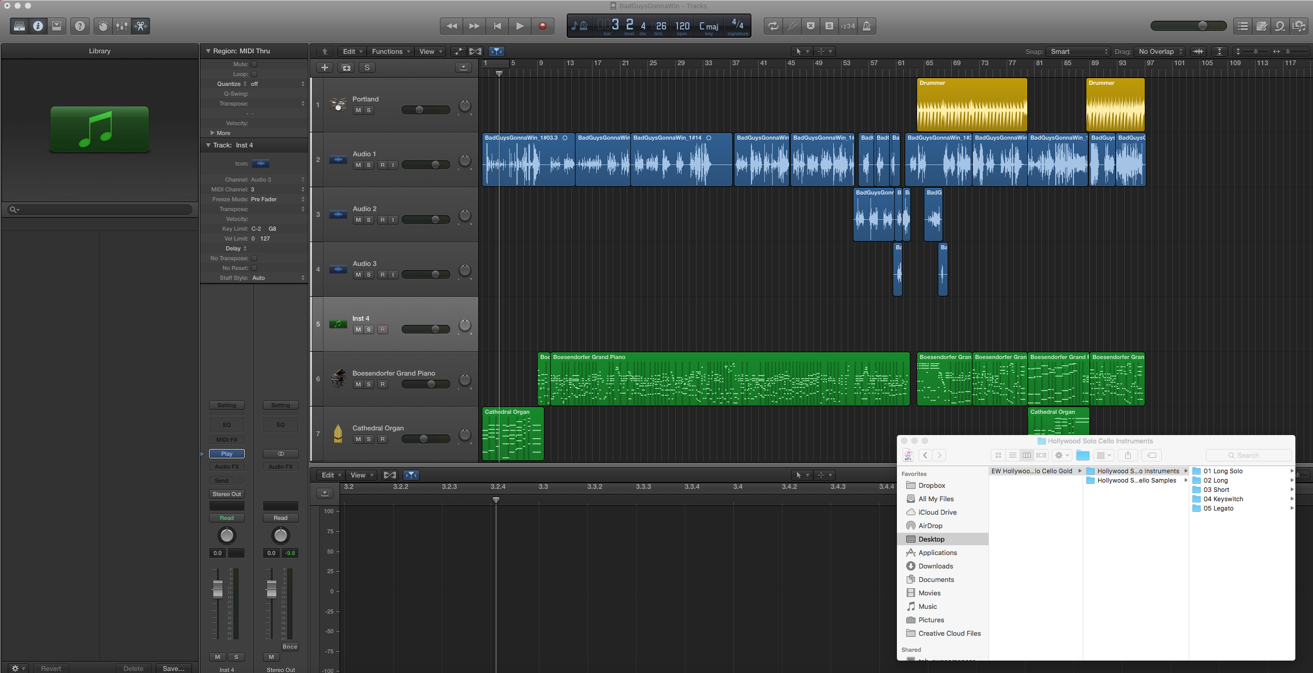Enable No Transpose checkbox

(254, 258)
